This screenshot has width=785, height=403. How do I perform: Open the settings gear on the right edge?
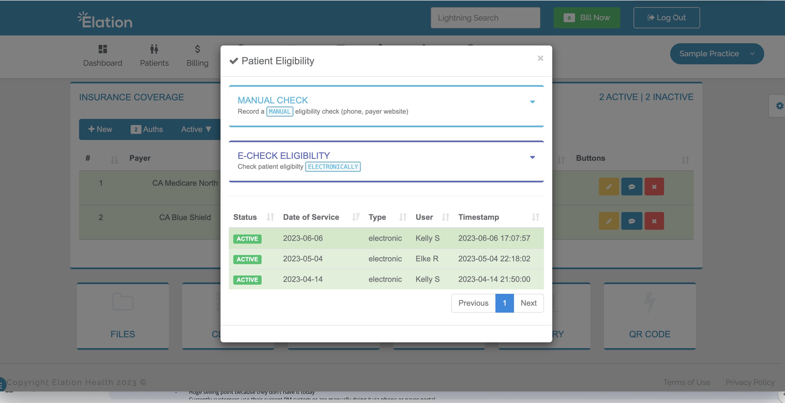(779, 106)
